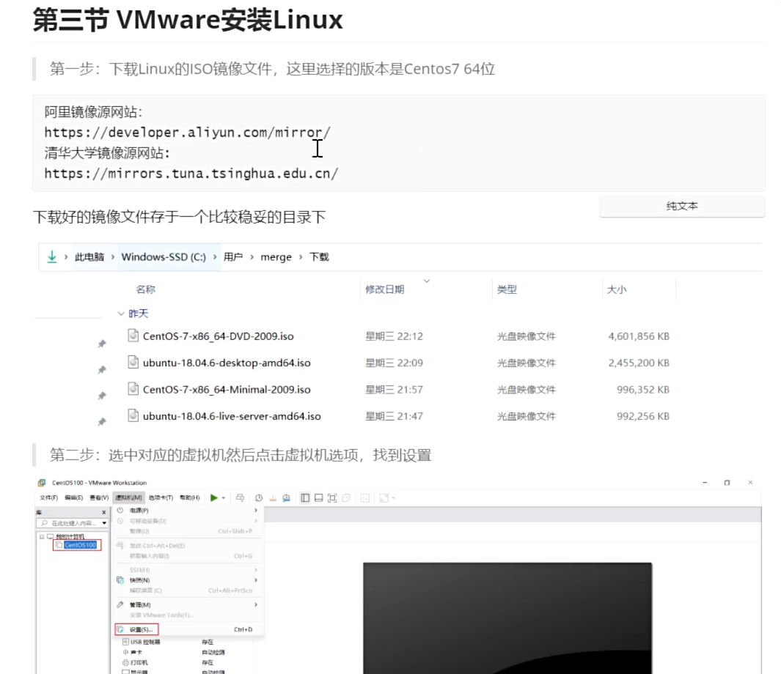Sort by the 名称 column header
This screenshot has height=674, width=781.
145,289
